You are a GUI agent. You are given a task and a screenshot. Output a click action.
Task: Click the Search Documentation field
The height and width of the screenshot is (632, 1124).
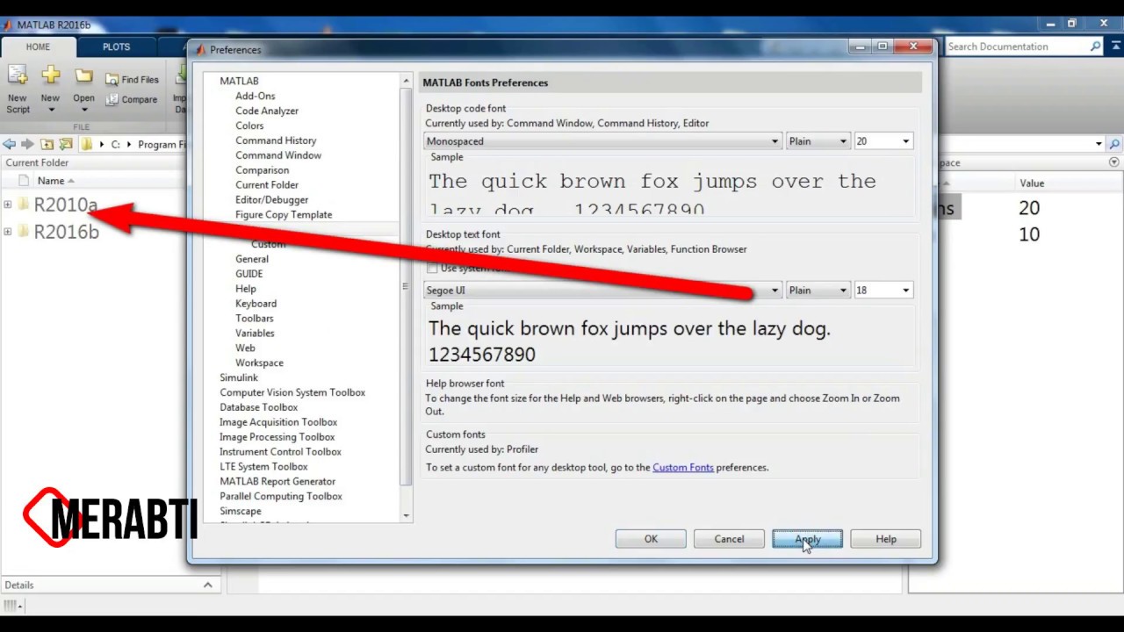[x=1017, y=47]
